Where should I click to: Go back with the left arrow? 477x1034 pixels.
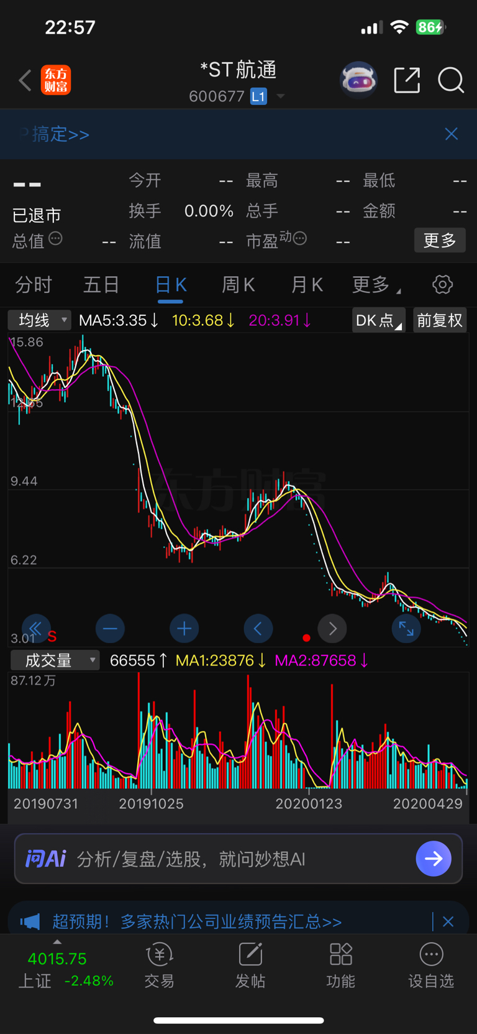pos(25,80)
